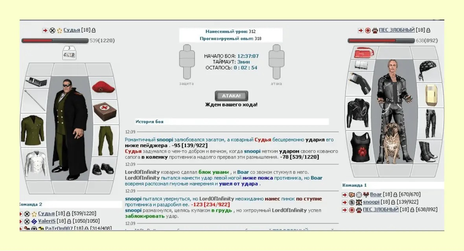
Task: Click ПЕС ЗЛОБНЫЙ's biker portrait with dog
Action: [394, 112]
